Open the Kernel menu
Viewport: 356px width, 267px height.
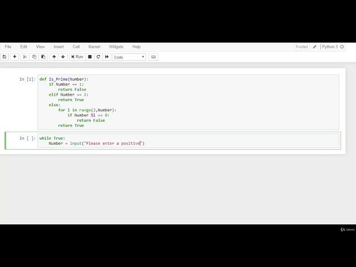94,47
